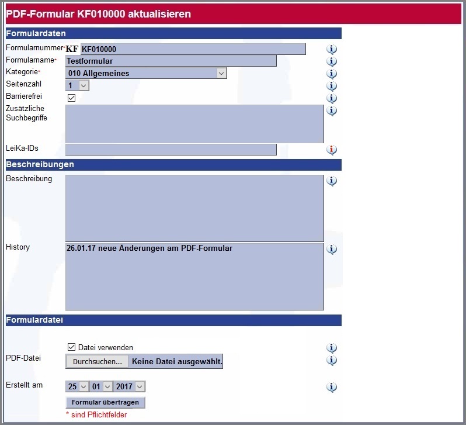Viewport: 466px width, 425px height.
Task: Click the Formulardatei section header
Action: coord(173,320)
